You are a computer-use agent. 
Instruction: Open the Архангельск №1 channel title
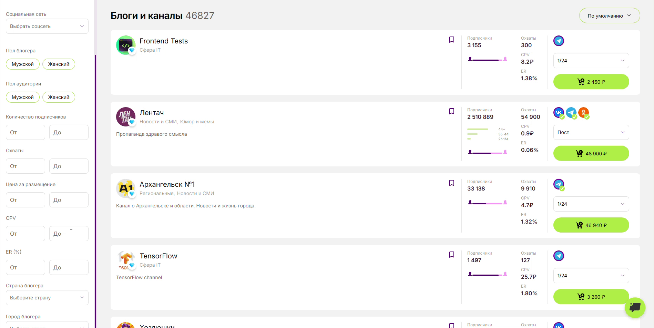167,184
